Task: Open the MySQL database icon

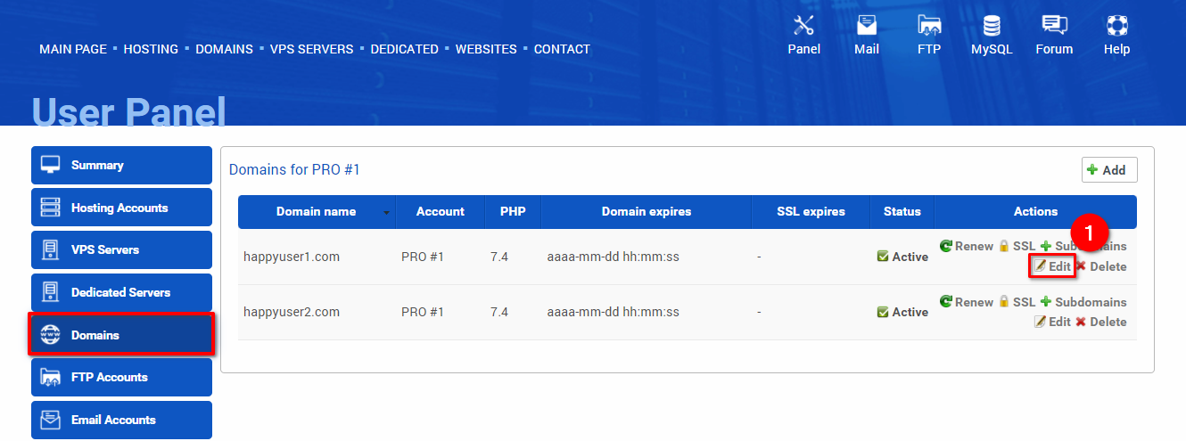Action: [x=992, y=25]
